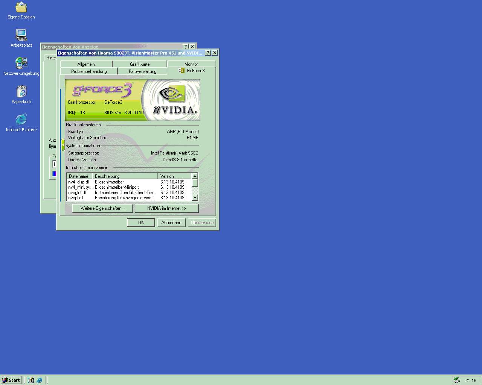Image resolution: width=482 pixels, height=385 pixels.
Task: Click the 64 MB memory value
Action: [192, 138]
